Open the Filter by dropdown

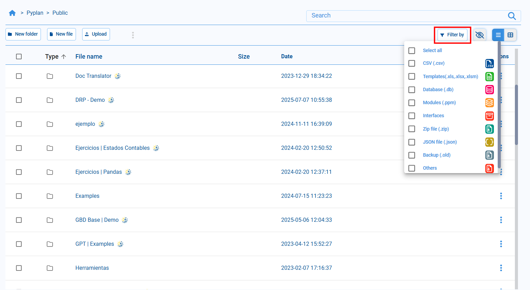[452, 35]
